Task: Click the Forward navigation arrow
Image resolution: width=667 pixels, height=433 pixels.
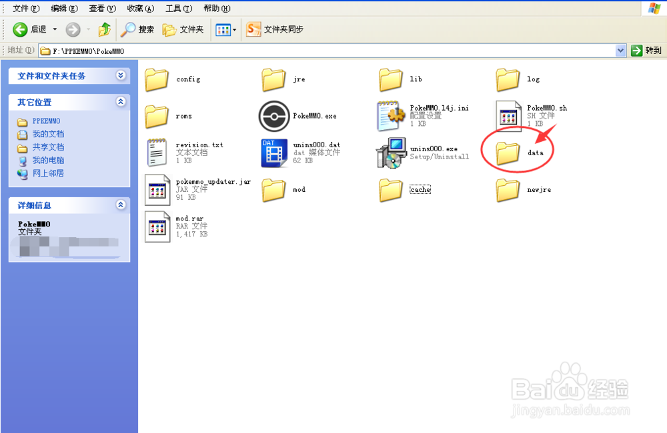Action: [73, 29]
